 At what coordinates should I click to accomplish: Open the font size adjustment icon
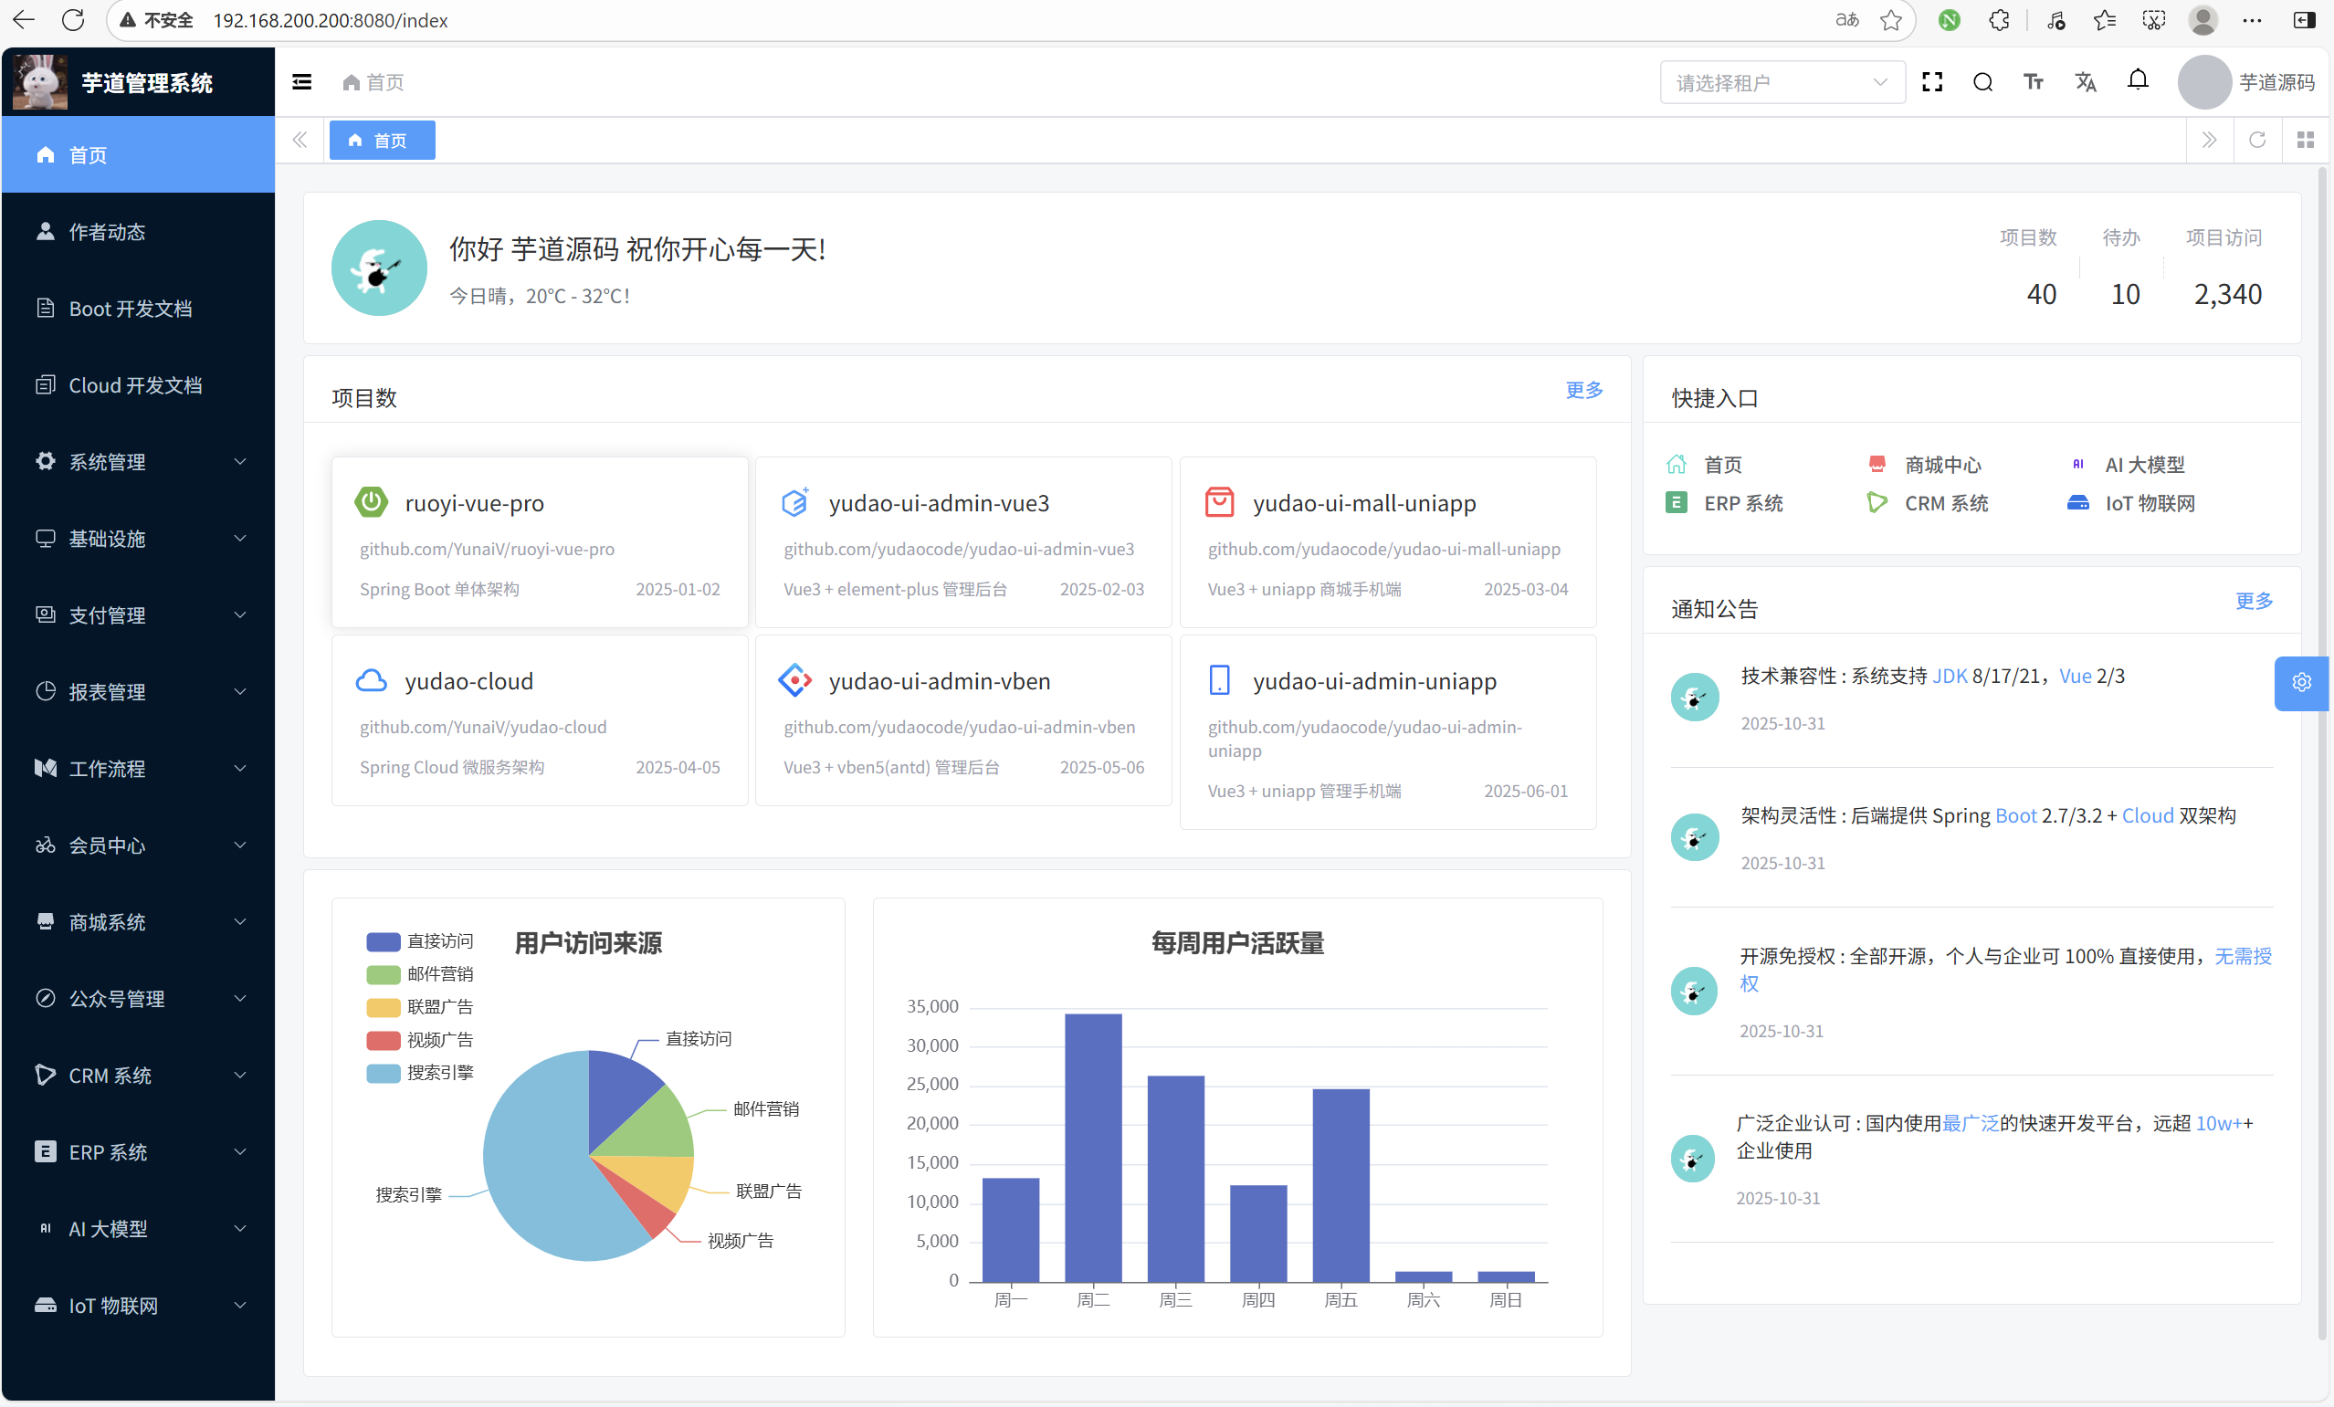(x=2033, y=82)
